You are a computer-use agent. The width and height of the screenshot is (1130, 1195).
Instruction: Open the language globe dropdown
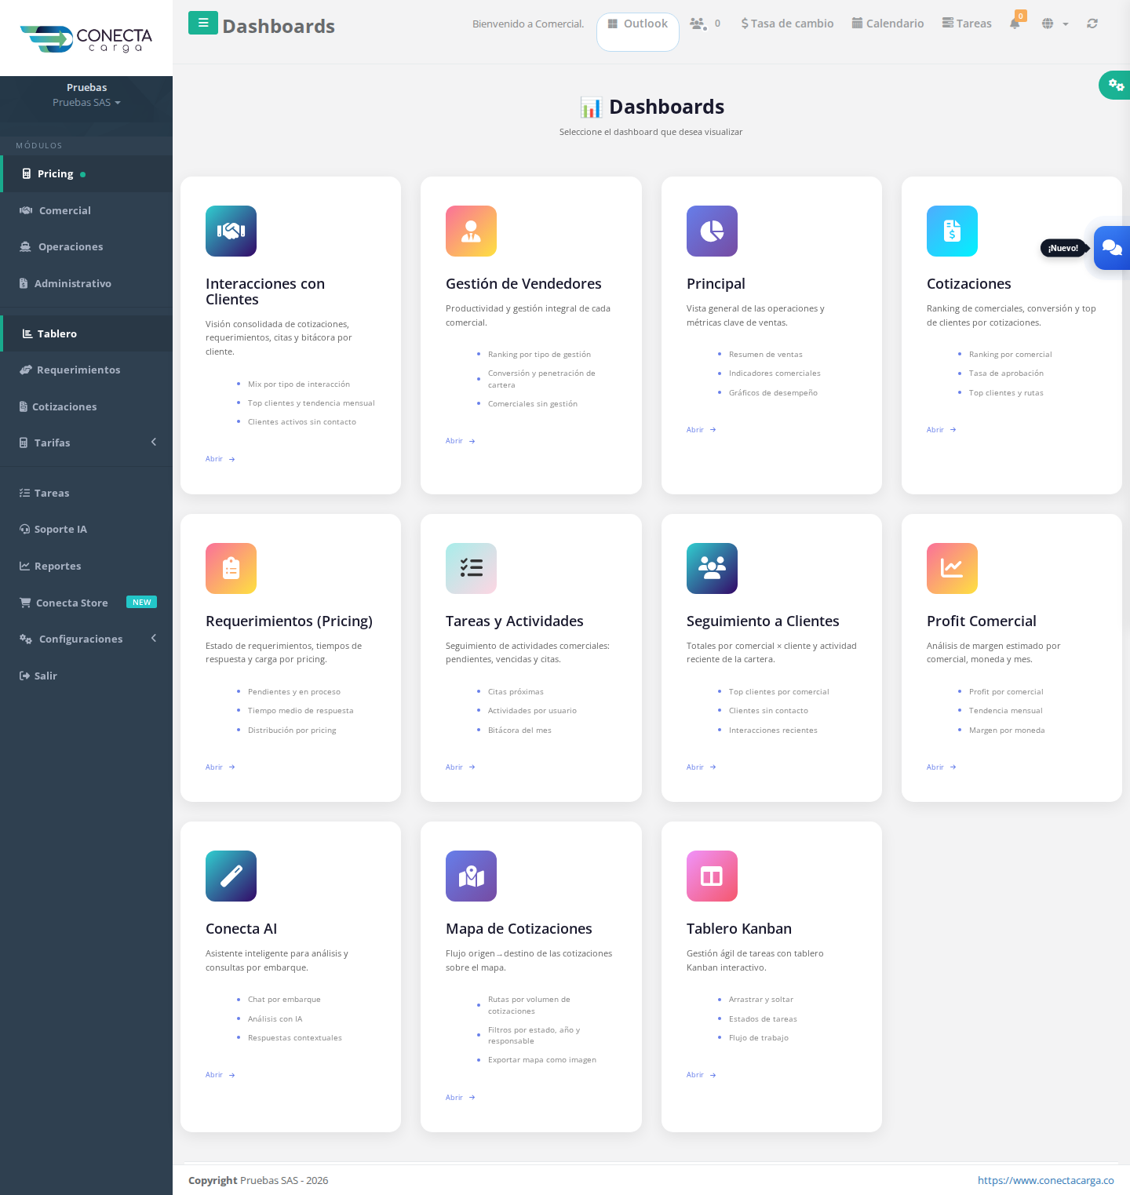(1055, 24)
